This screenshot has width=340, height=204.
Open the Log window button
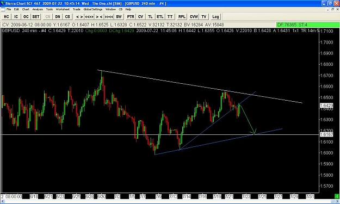click(x=215, y=17)
